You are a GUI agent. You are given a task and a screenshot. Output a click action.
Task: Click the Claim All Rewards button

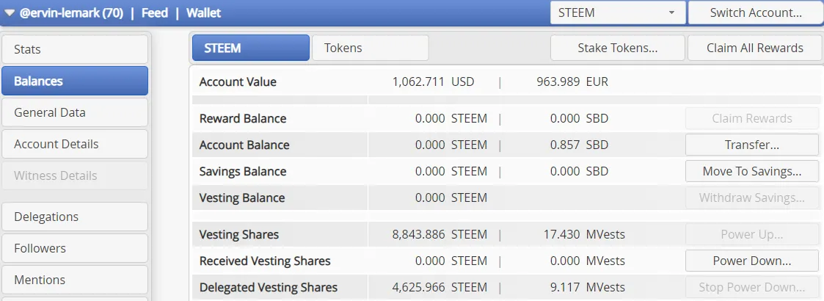click(755, 48)
